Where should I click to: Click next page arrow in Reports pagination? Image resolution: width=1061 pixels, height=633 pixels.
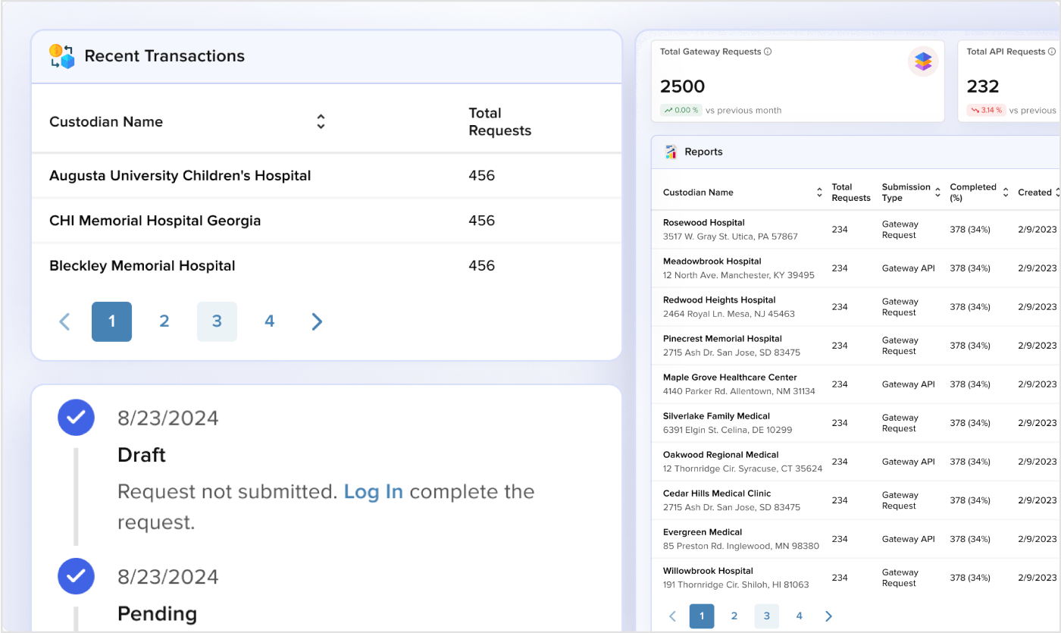pyautogui.click(x=828, y=616)
